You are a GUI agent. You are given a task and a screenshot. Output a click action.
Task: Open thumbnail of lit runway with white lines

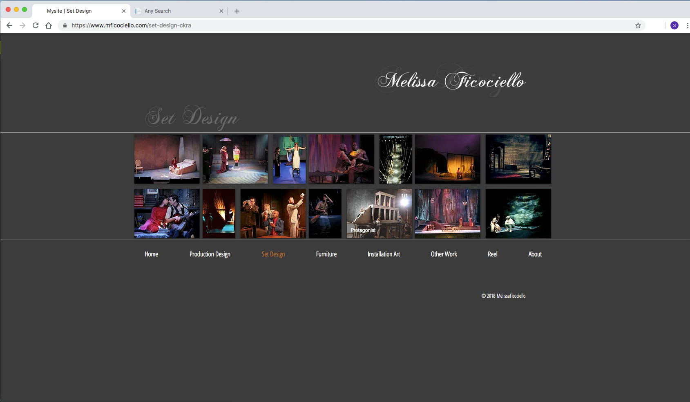(396, 159)
